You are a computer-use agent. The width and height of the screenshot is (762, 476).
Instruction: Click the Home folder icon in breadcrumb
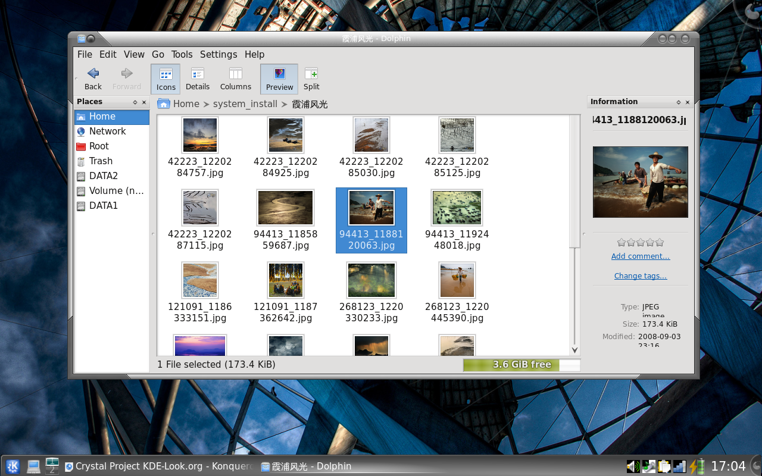[164, 104]
